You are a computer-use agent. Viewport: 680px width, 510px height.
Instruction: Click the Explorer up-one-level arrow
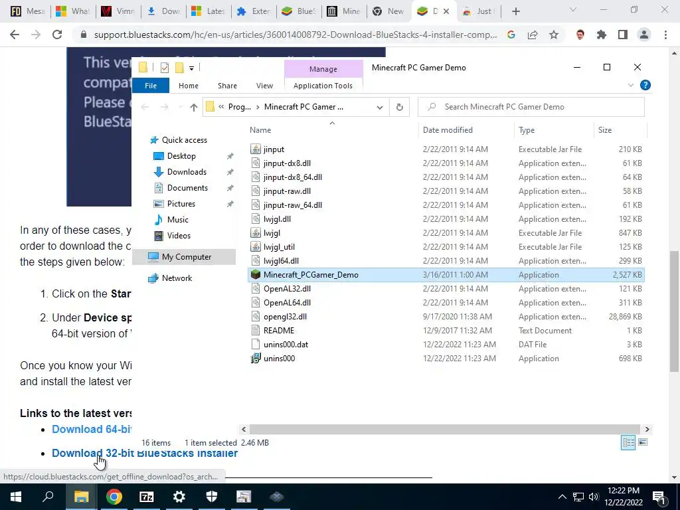[193, 107]
